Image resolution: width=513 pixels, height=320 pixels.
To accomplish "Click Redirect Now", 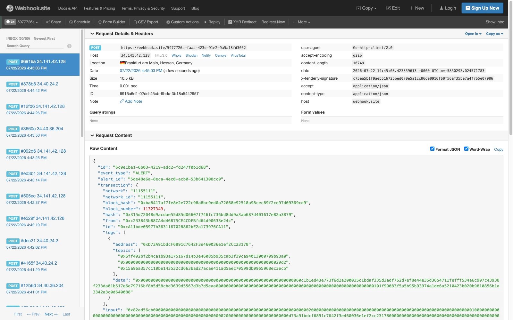I will [x=273, y=22].
